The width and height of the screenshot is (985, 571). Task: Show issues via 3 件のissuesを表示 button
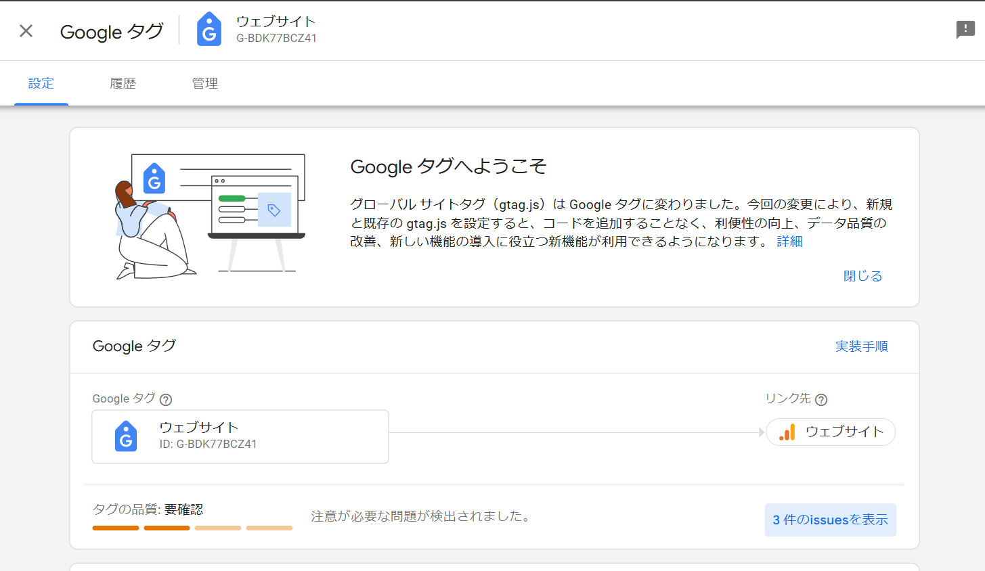click(830, 520)
